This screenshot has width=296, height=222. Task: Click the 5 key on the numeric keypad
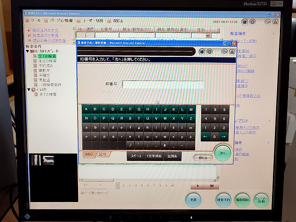point(215,118)
